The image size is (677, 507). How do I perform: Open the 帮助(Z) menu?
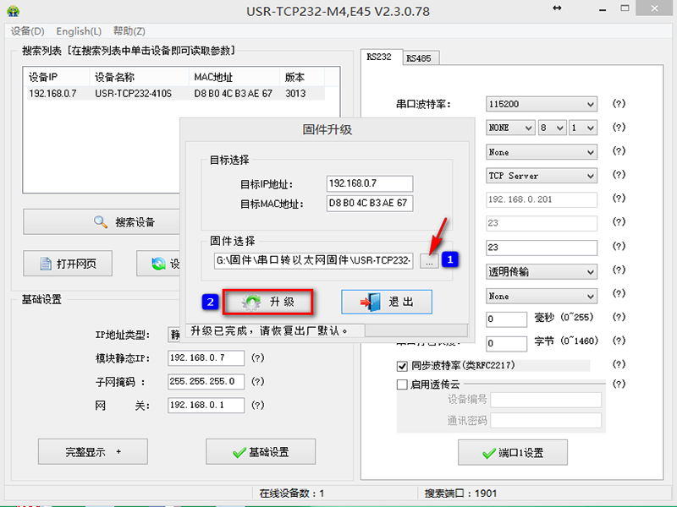coord(129,31)
